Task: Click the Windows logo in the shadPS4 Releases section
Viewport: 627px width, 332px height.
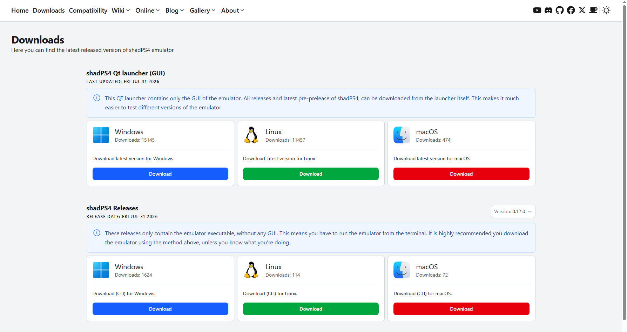Action: (x=101, y=270)
